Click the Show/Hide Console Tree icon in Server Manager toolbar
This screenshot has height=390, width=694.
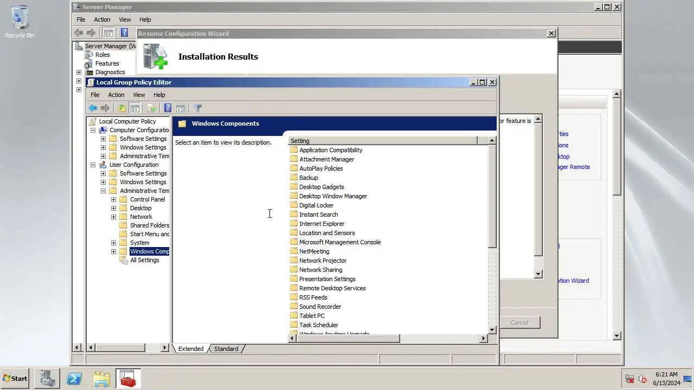pyautogui.click(x=108, y=33)
